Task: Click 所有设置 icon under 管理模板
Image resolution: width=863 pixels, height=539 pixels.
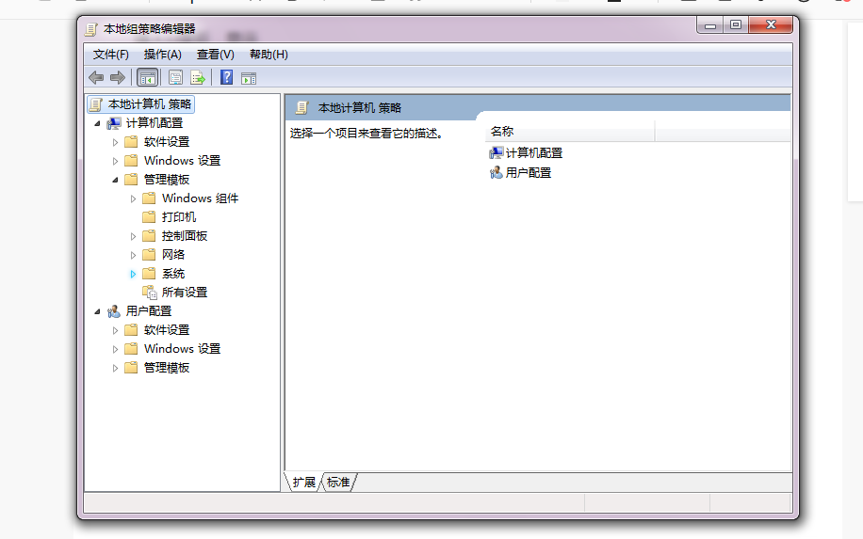Action: coord(150,293)
